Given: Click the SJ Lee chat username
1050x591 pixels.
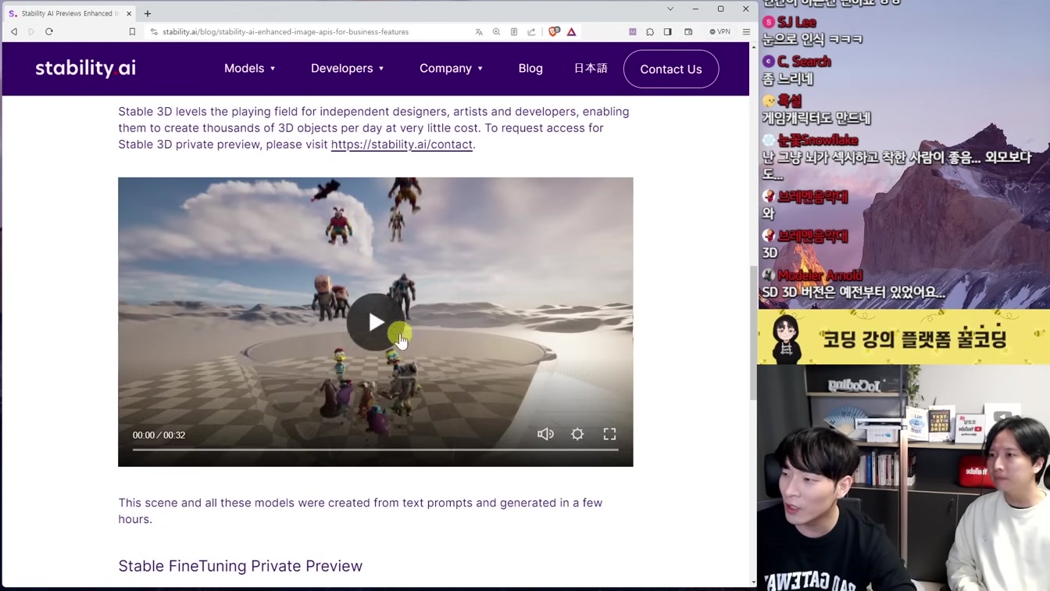Looking at the screenshot, I should click(x=797, y=23).
